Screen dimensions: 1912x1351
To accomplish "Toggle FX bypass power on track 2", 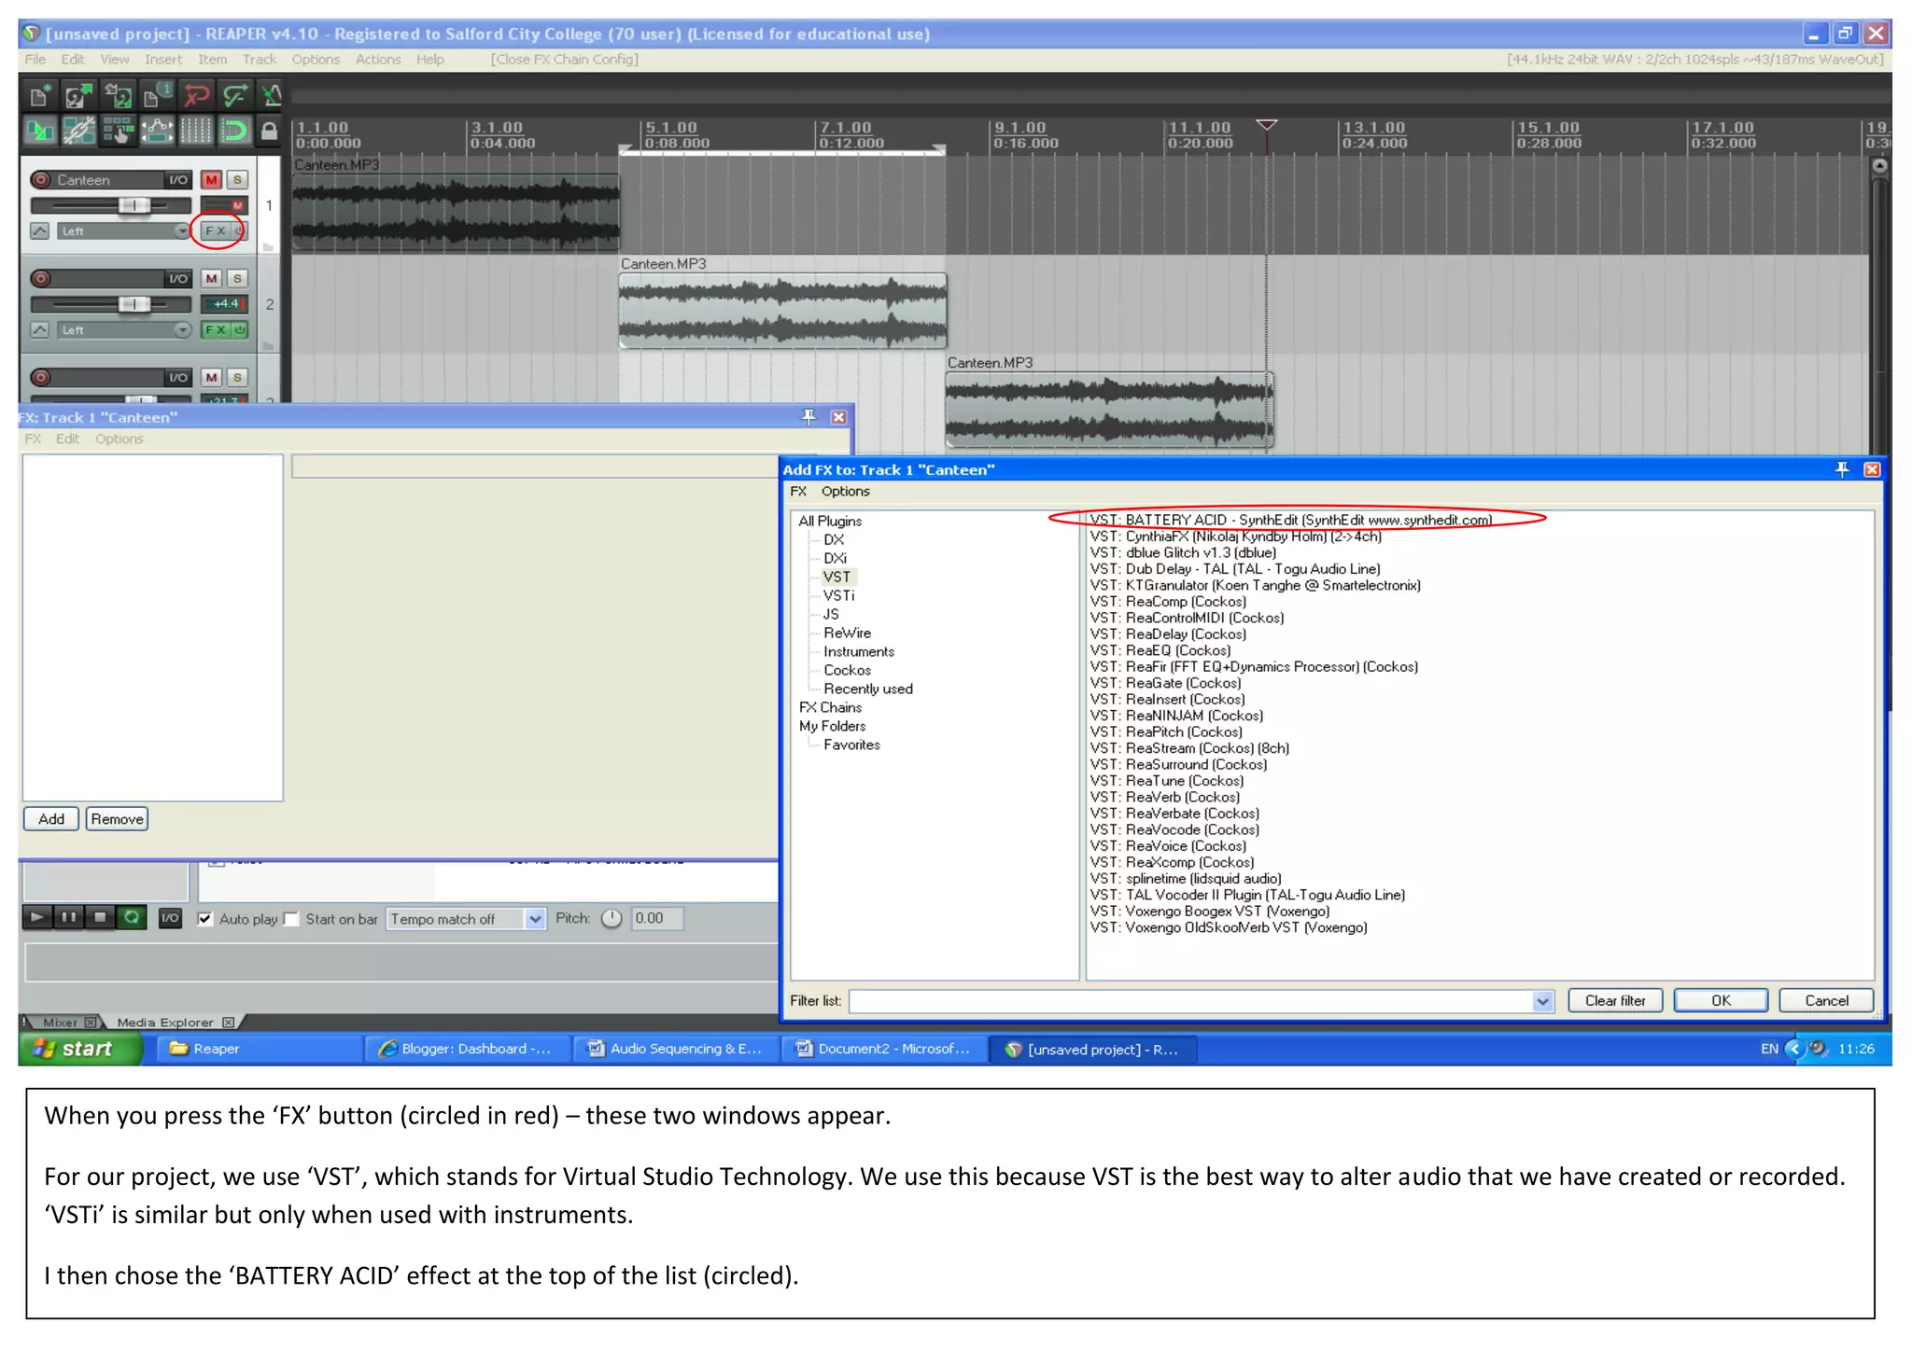I will [x=240, y=329].
